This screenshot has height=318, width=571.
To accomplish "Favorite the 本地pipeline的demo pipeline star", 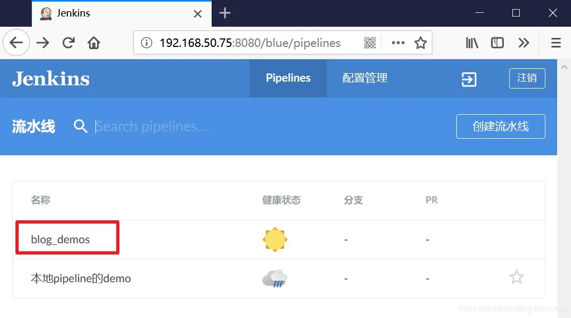I will click(516, 277).
